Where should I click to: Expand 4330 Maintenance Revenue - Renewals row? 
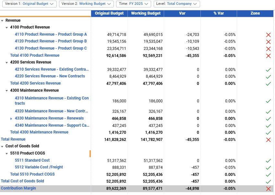[11, 119]
